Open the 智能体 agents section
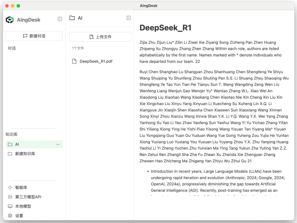The width and height of the screenshot is (297, 223). pyautogui.click(x=21, y=187)
